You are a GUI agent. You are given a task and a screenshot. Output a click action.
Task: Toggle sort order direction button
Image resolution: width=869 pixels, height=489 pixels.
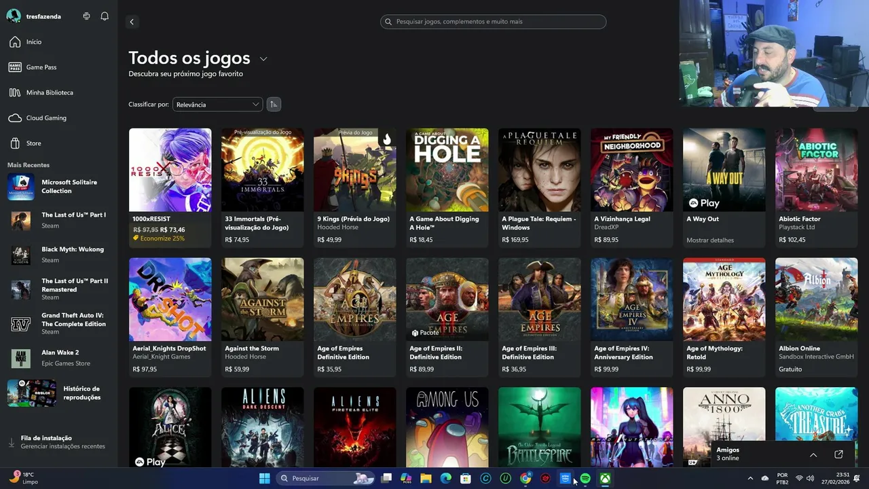(x=273, y=104)
